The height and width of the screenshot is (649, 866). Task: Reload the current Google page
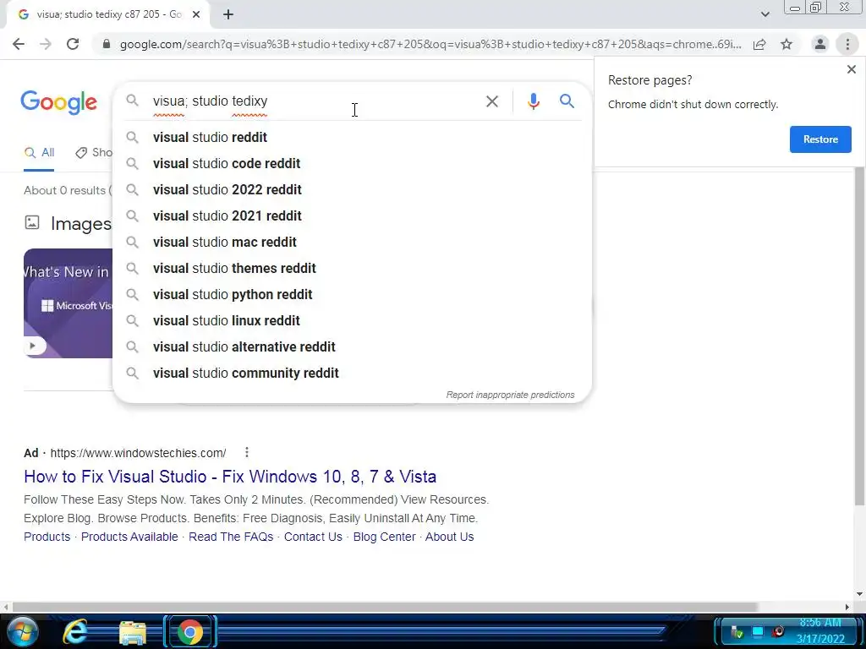pos(73,44)
